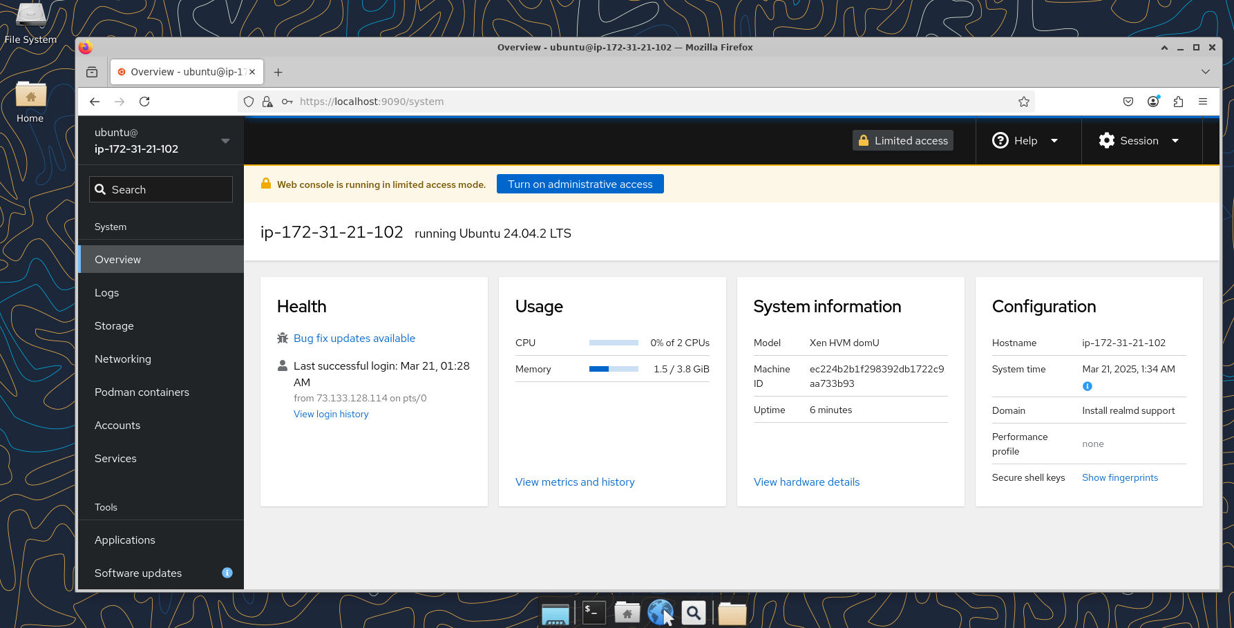Image resolution: width=1234 pixels, height=628 pixels.
Task: Open Podman containers in the sidebar
Action: point(161,392)
